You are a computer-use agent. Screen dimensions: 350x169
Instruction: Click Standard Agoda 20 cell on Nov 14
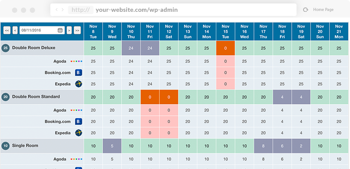click(x=207, y=110)
